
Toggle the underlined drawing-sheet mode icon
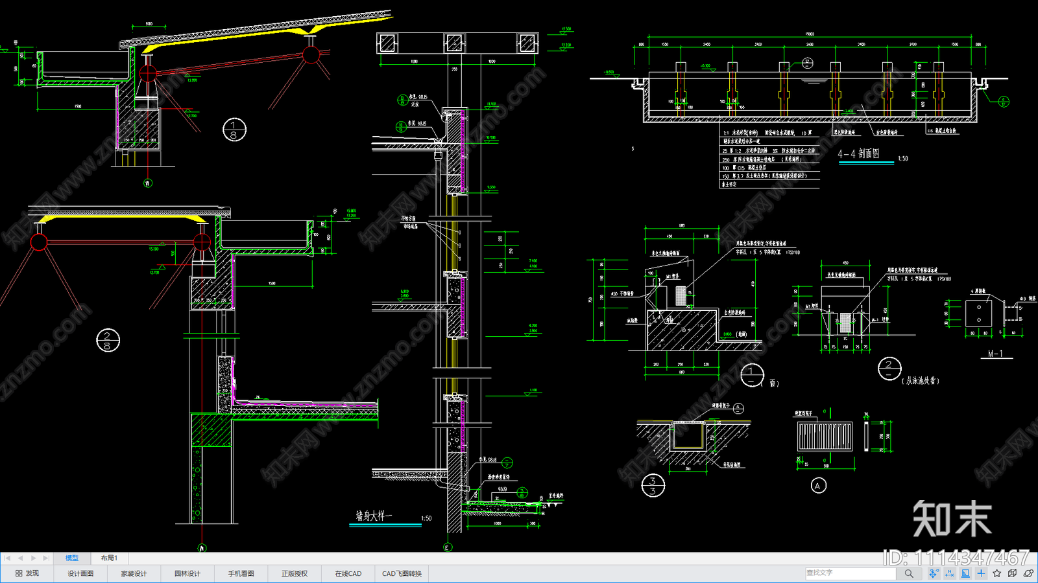pos(965,573)
